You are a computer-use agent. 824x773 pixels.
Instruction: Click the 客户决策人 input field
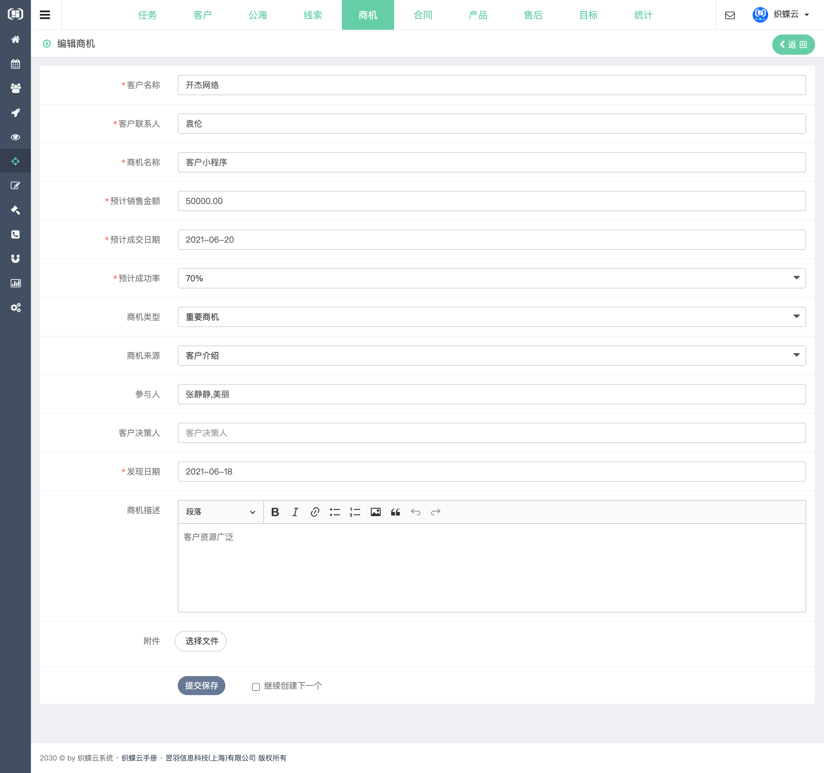pos(491,433)
